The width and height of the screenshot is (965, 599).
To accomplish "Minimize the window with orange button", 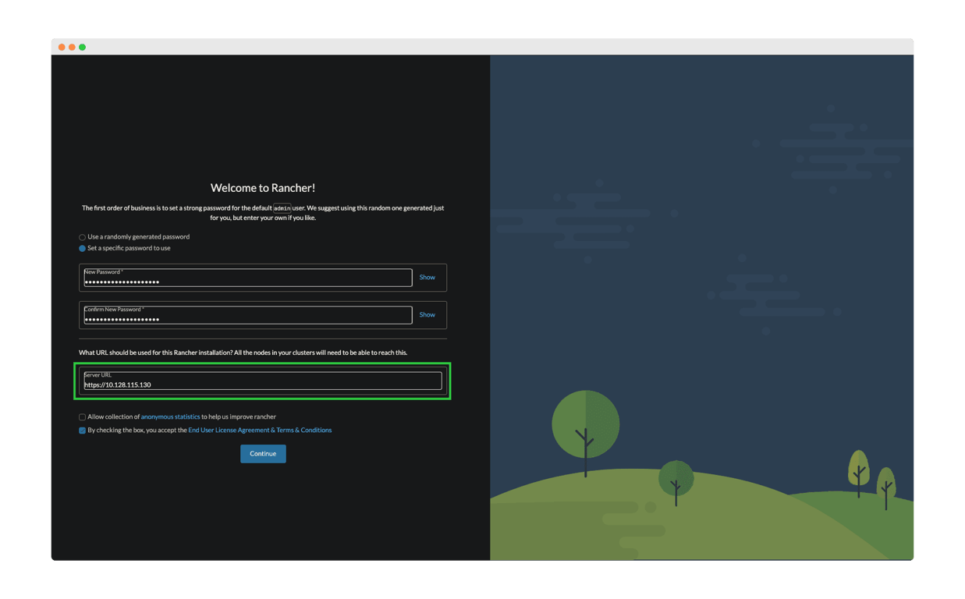I will [72, 48].
